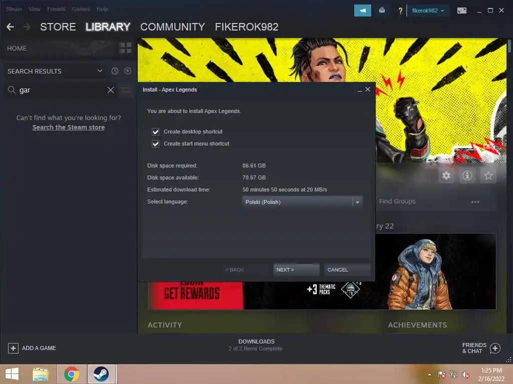Open the Steam menu
Viewport: 513px width, 384px height.
tap(14, 9)
